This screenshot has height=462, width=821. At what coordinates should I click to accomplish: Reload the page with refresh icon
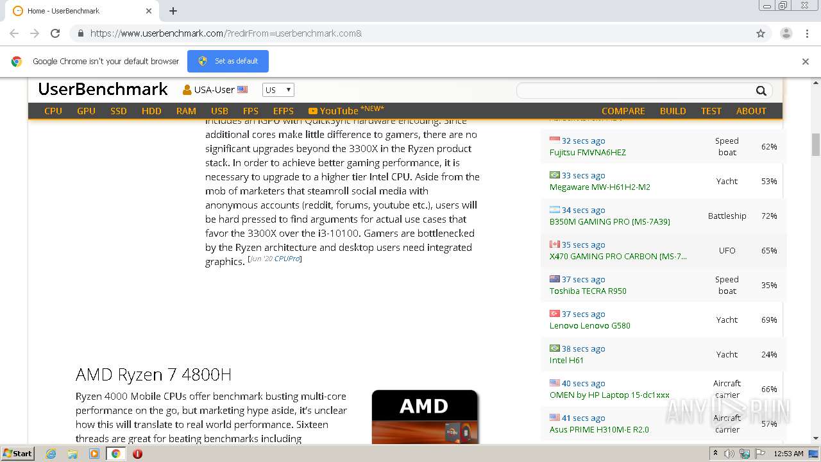point(55,33)
